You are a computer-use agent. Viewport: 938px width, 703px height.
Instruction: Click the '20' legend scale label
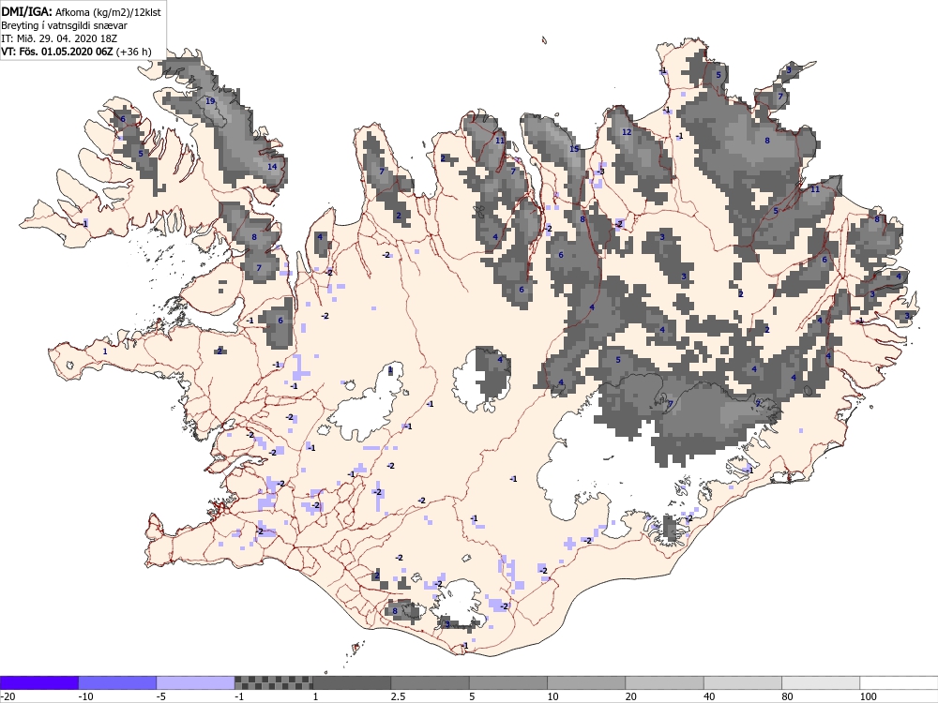[x=631, y=696]
